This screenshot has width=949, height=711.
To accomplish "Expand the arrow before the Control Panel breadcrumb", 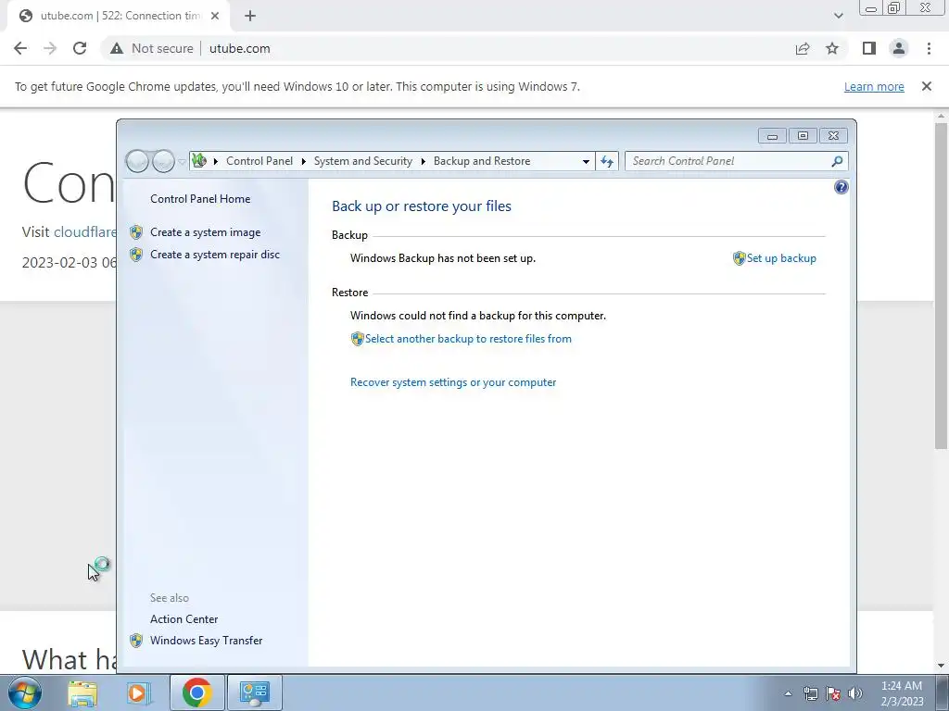I will coord(215,161).
